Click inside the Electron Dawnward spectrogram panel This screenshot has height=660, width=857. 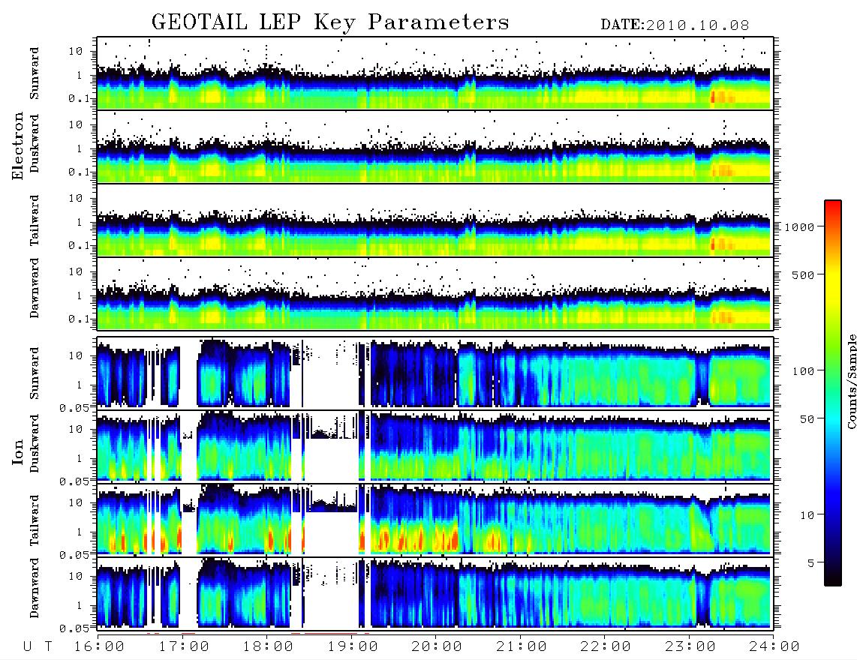point(435,293)
